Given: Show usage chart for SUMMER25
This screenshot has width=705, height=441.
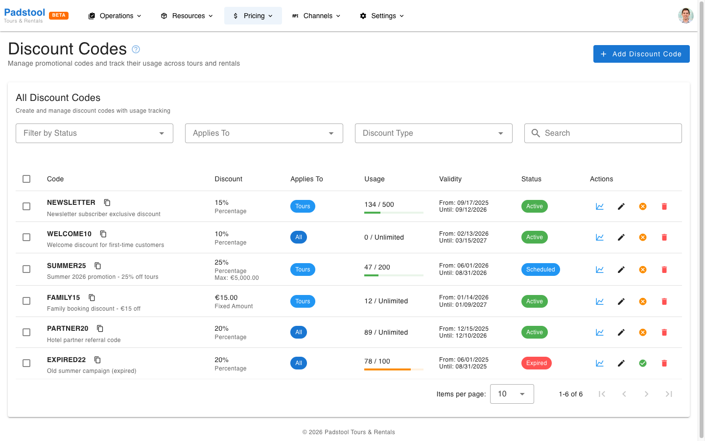Looking at the screenshot, I should point(600,269).
